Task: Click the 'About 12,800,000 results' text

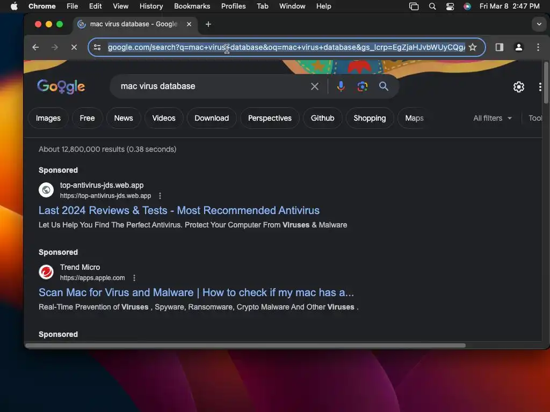Action: (x=107, y=149)
